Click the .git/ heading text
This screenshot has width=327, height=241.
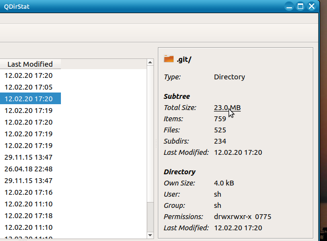(184, 59)
